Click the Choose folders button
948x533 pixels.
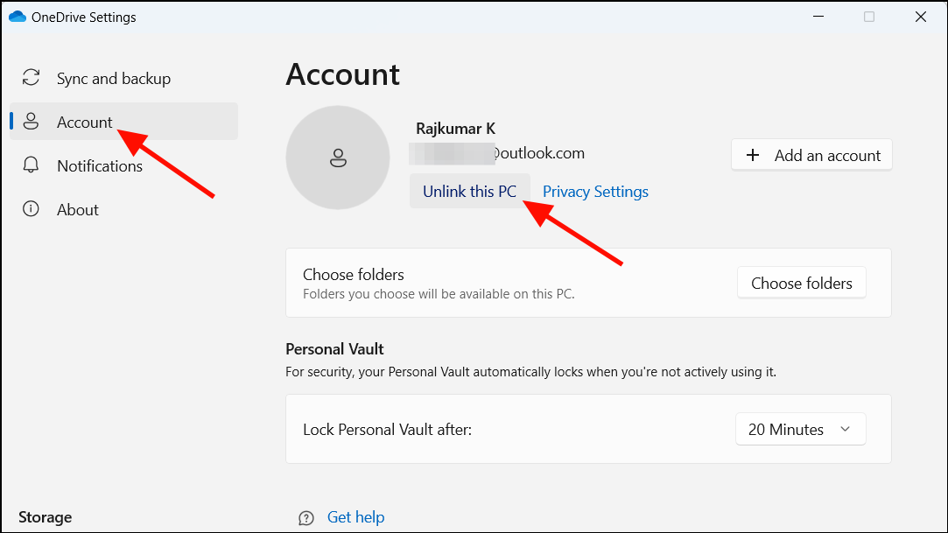801,283
